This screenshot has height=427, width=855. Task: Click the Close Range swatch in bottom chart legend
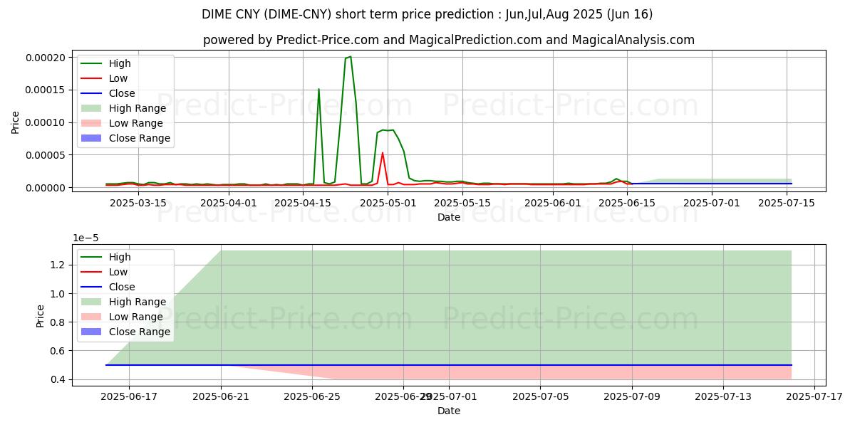pos(93,332)
